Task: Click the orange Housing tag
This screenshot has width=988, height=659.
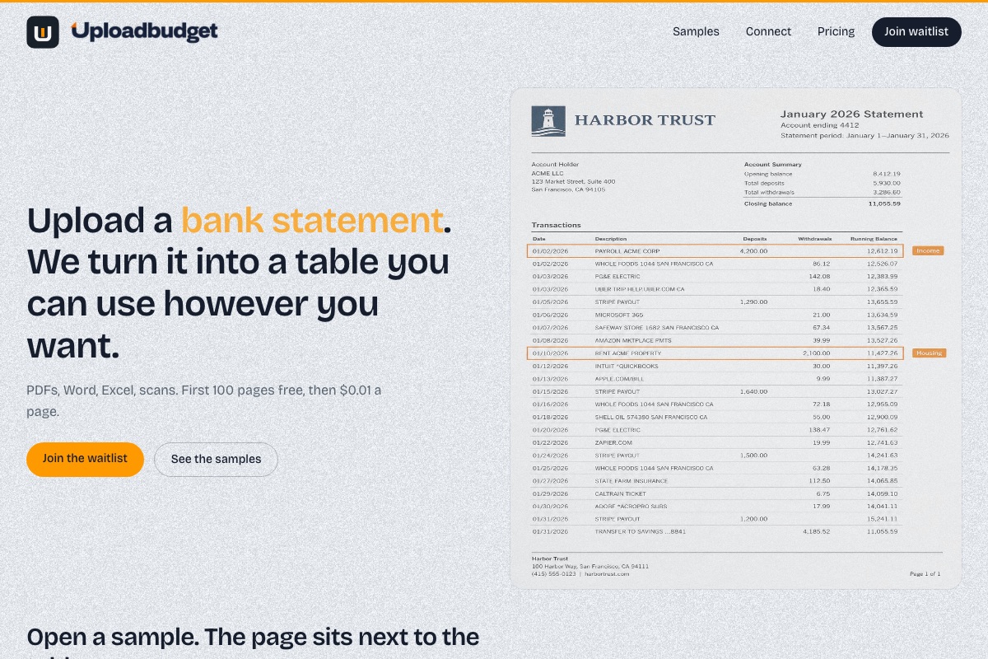Action: click(x=929, y=353)
